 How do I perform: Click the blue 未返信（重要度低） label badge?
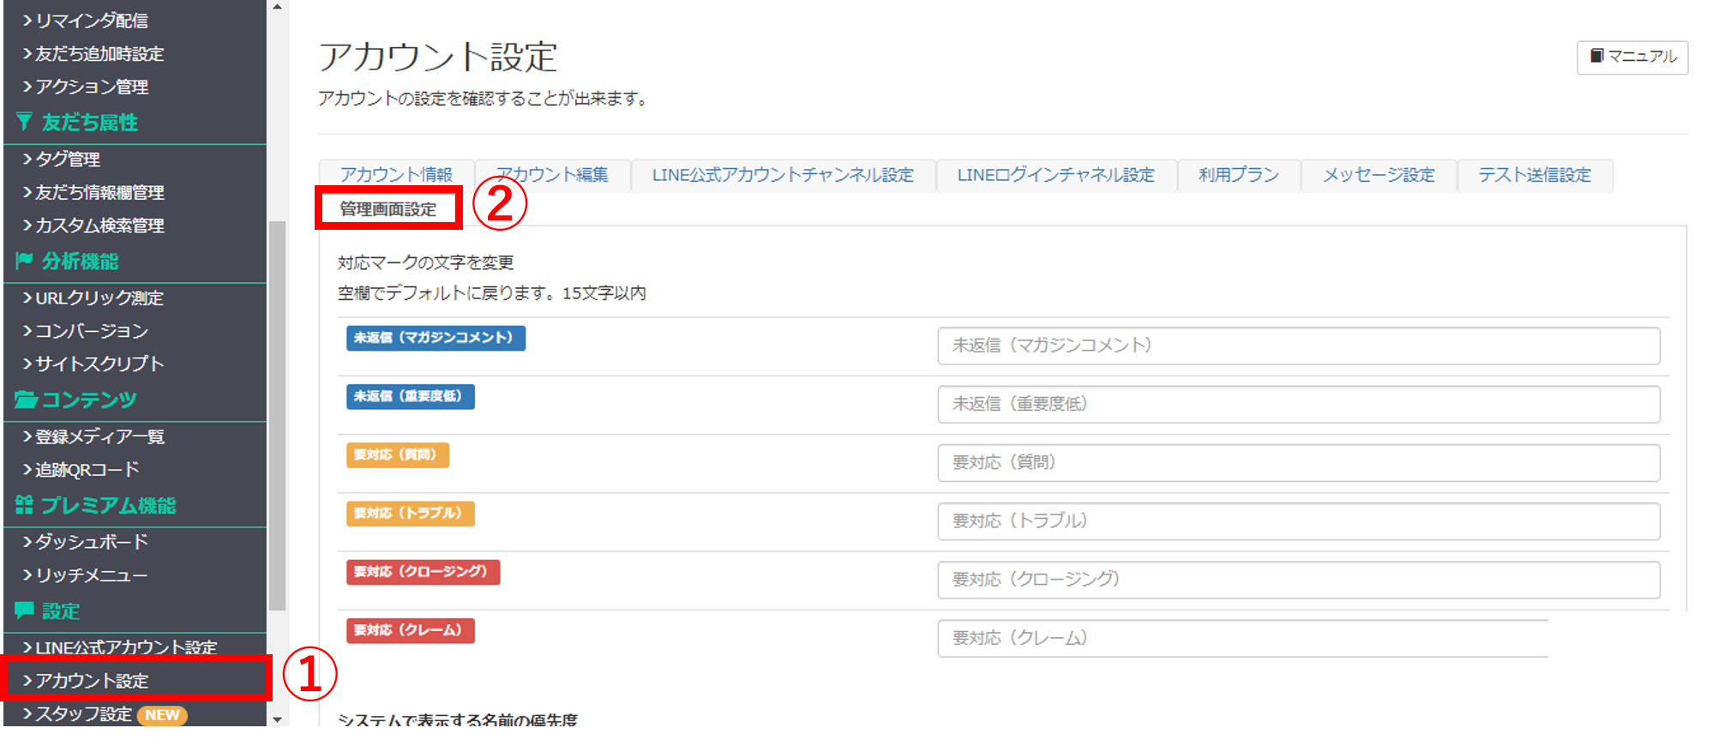pos(410,396)
